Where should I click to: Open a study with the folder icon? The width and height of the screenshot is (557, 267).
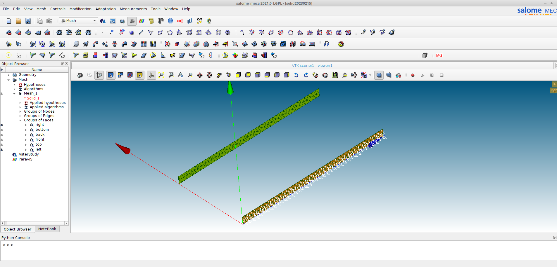click(18, 21)
